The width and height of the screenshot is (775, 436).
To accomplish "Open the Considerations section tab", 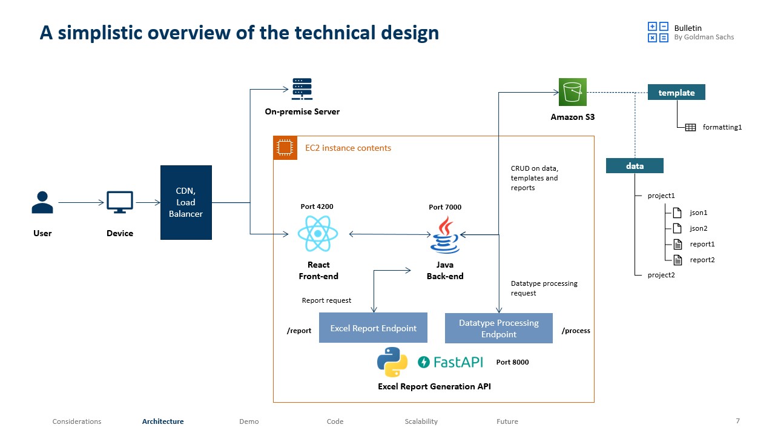I will tap(77, 421).
